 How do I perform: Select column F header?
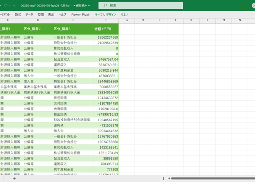pos(106,20)
